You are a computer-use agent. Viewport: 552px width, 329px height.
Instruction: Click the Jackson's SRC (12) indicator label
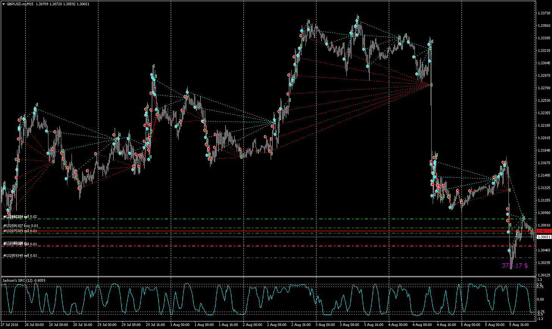tap(24, 280)
